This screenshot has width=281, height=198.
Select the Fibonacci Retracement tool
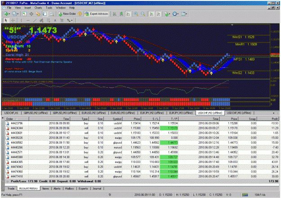coord(49,20)
